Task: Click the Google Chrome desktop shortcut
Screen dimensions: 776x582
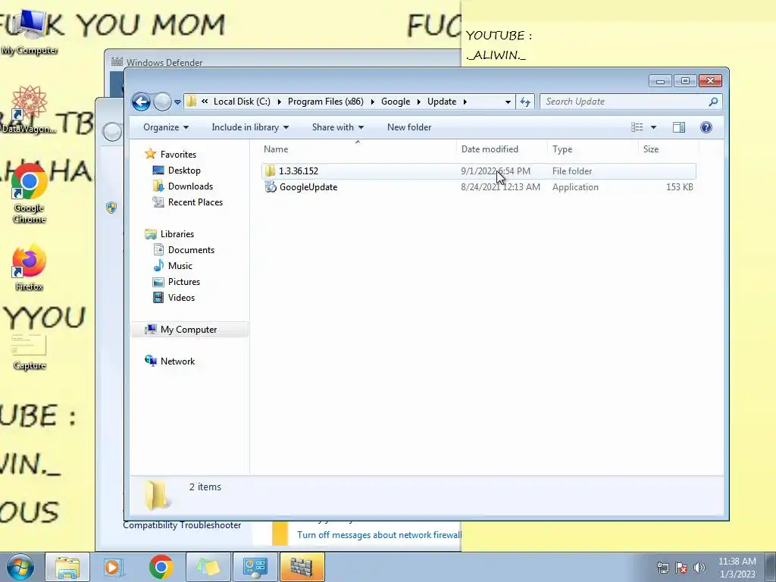Action: (30, 194)
